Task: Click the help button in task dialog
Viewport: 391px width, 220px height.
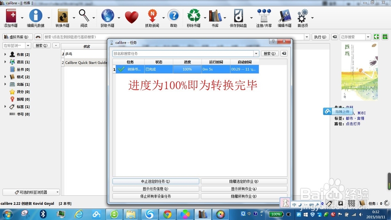Action: point(273,41)
